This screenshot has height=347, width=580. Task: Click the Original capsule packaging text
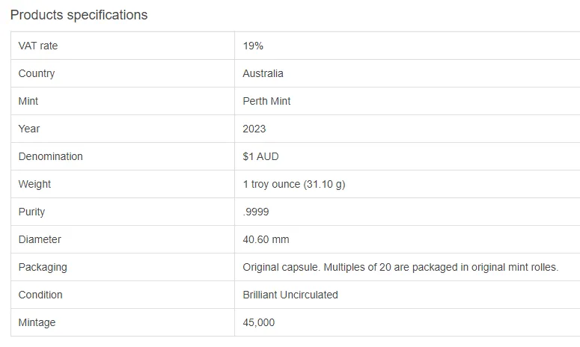click(400, 267)
